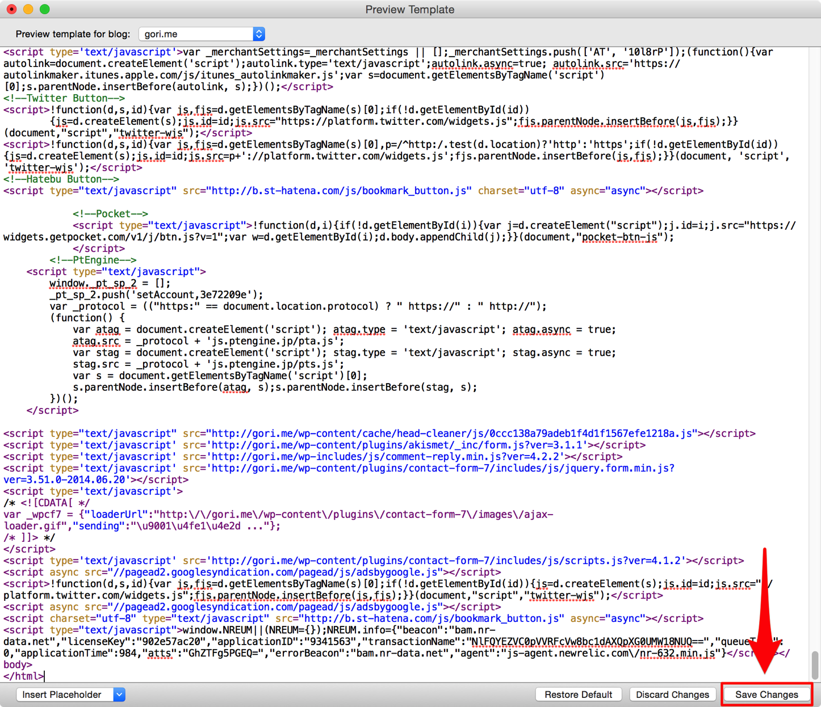Click the window._pt_sp_2 declaration line
Screen dimensions: 821x707
point(110,283)
